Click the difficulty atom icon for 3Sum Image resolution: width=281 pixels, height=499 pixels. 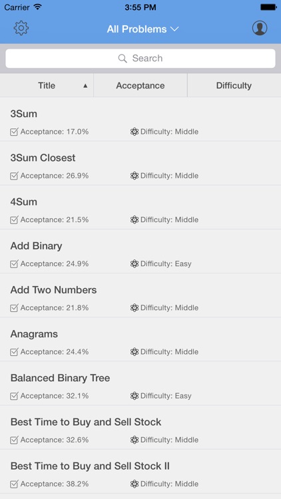coord(135,132)
